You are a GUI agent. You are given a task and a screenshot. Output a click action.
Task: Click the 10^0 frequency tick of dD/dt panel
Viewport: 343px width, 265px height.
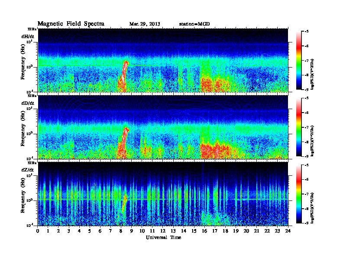click(x=29, y=133)
